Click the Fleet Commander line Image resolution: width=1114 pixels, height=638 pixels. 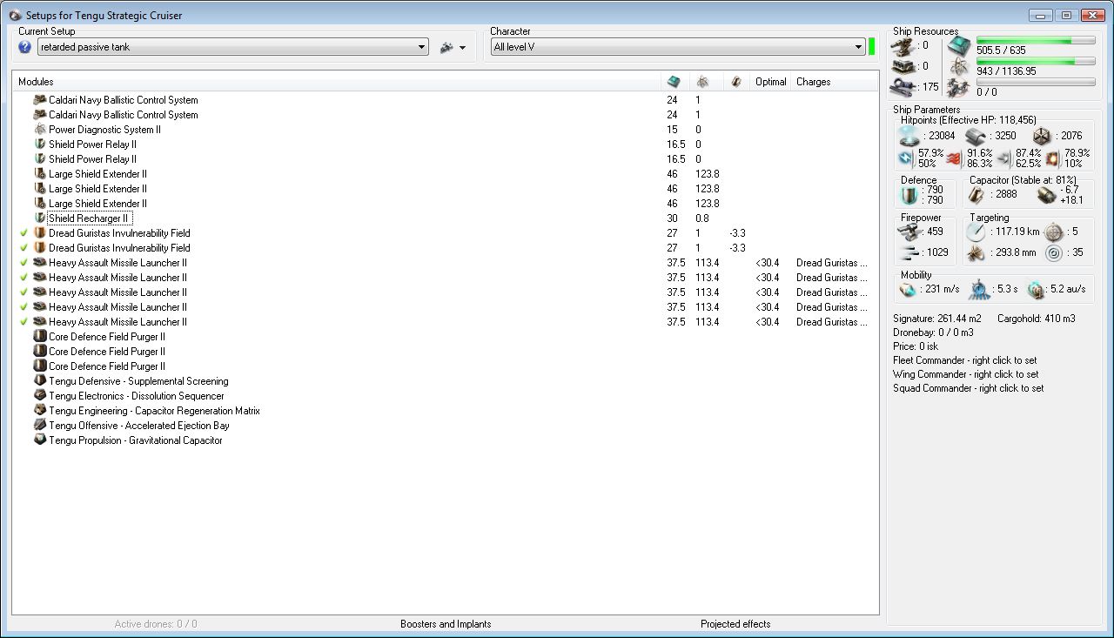[965, 360]
